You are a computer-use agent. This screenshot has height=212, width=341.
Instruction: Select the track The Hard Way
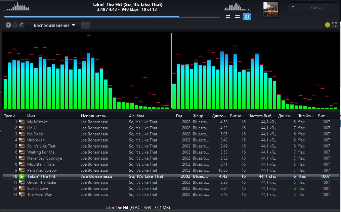click(40, 195)
